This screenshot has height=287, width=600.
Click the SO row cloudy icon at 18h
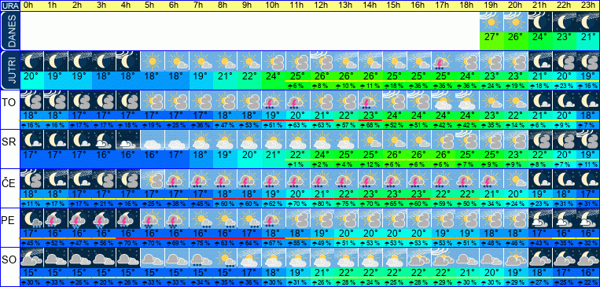pos(468,258)
